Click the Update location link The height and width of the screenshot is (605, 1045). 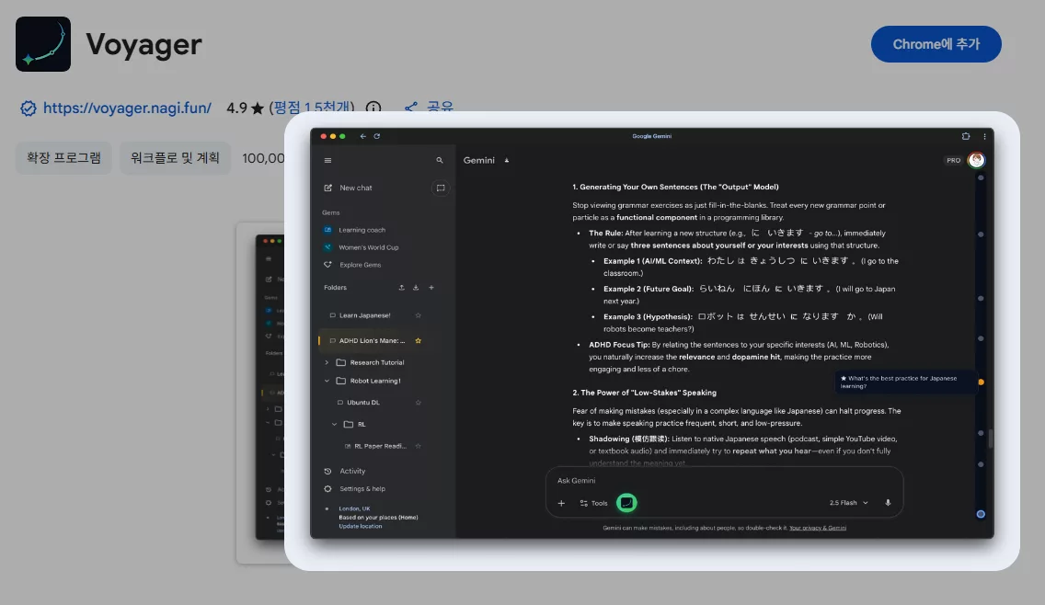click(361, 526)
